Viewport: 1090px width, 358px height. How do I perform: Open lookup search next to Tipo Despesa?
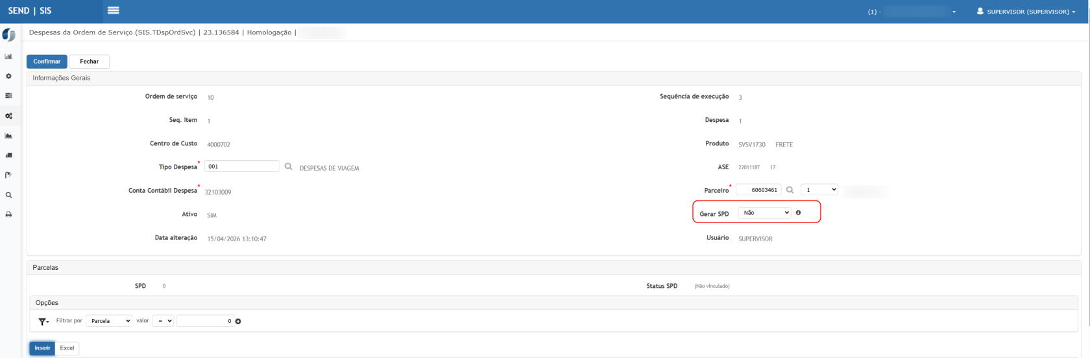(288, 167)
